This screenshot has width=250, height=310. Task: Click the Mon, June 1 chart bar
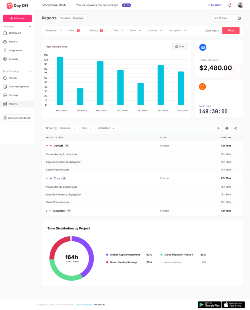coord(60,81)
